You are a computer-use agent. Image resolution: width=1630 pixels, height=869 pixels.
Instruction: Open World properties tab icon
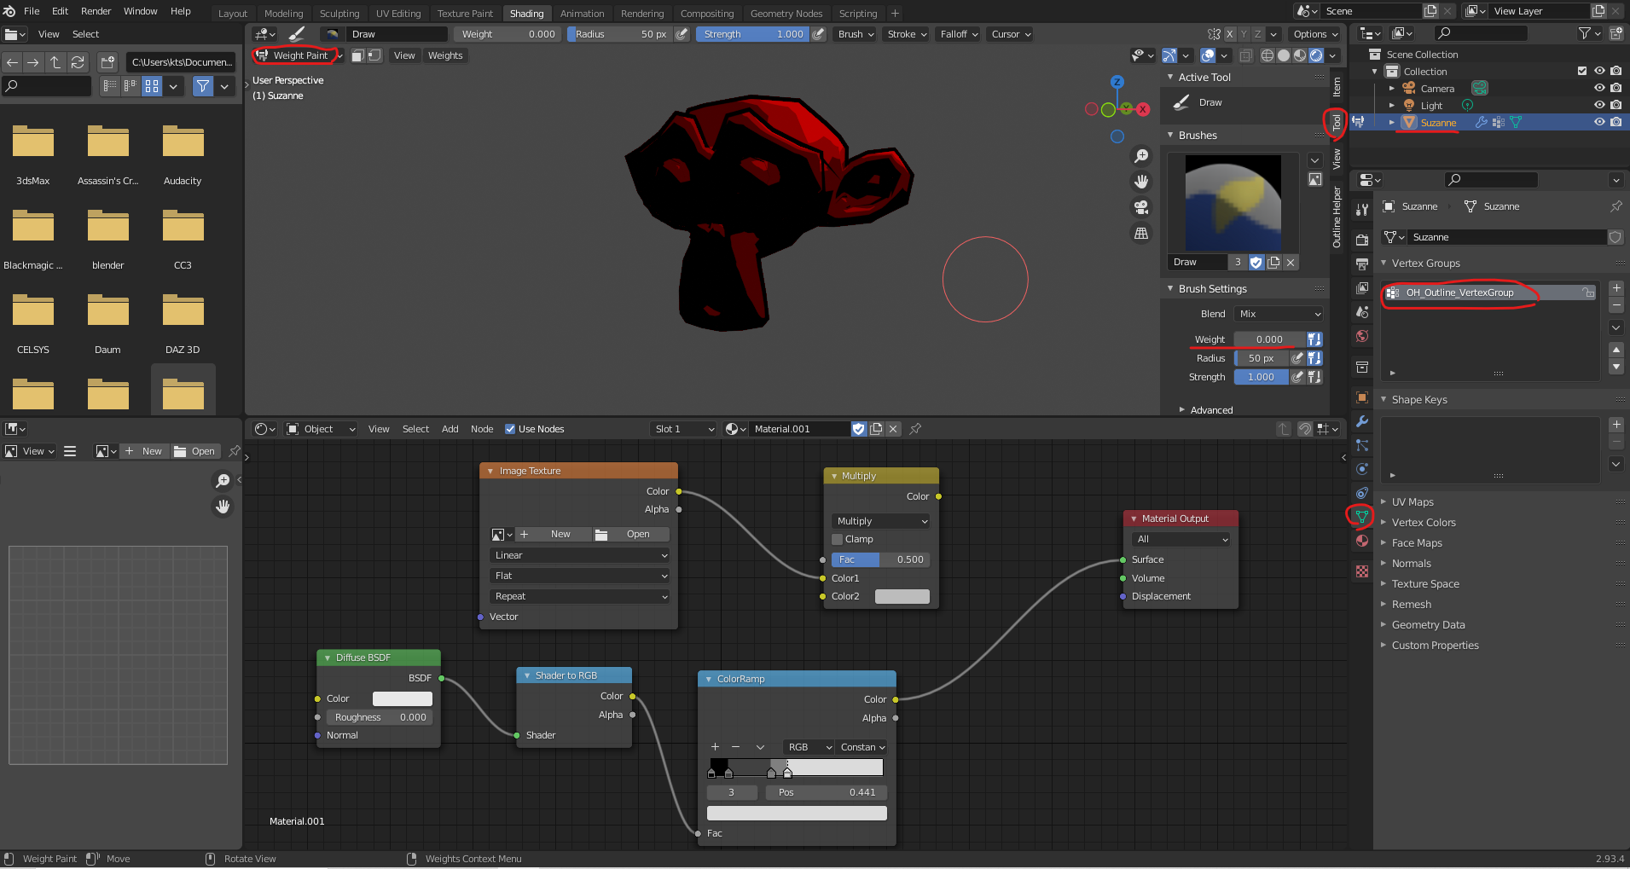(1362, 336)
